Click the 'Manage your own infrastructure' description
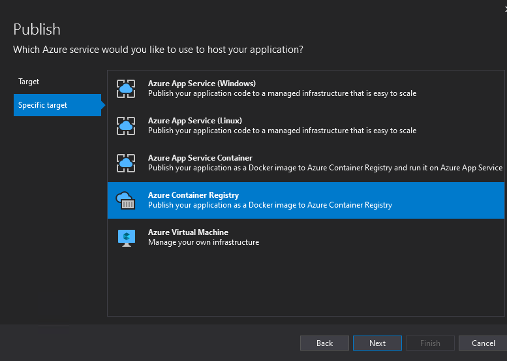Image resolution: width=507 pixels, height=361 pixels. (x=204, y=242)
